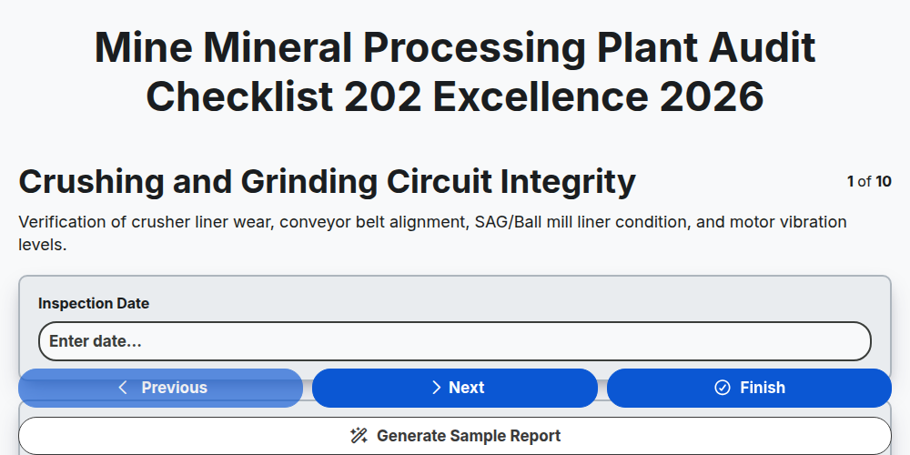Click the bold '1' current page number
Screen dimensions: 910x455
[x=850, y=182]
